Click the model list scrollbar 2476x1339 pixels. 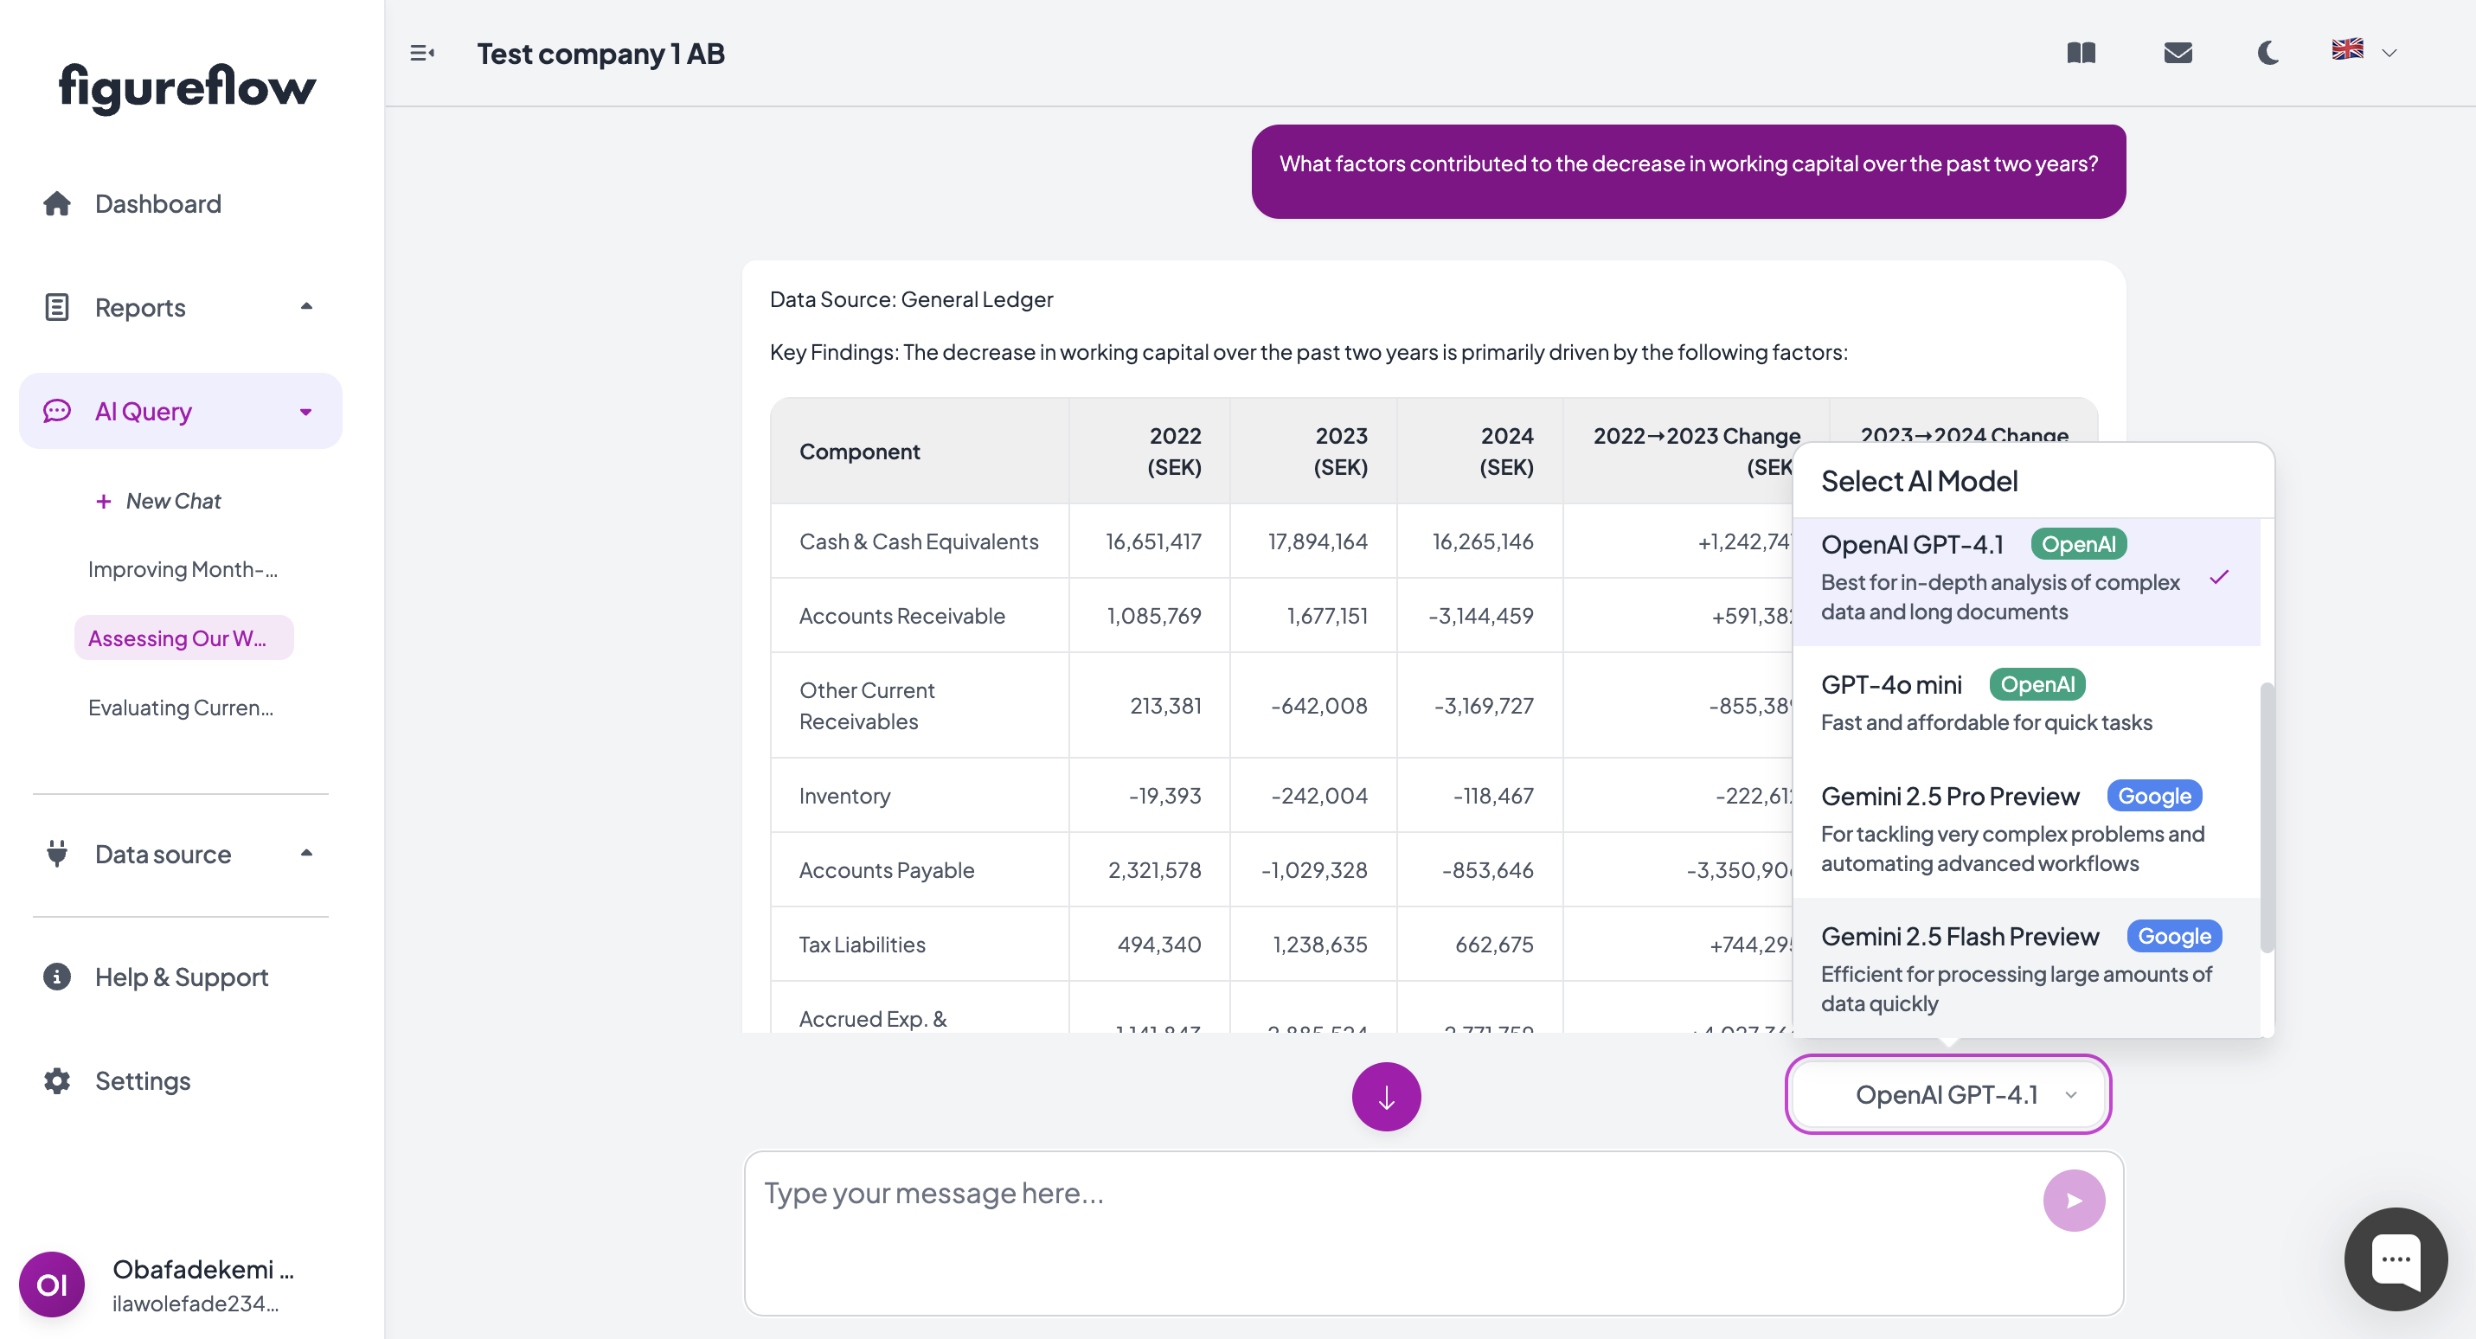coord(2267,817)
